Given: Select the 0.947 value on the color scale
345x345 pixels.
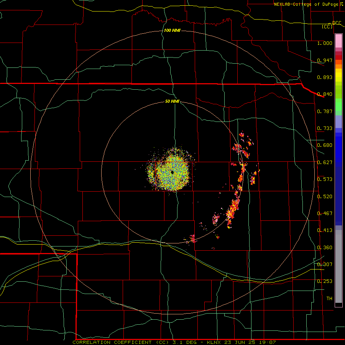Looking at the screenshot, I should [x=325, y=60].
